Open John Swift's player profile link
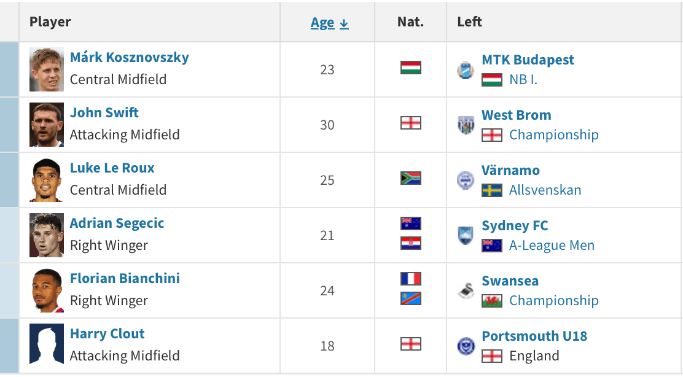683x377 pixels. click(x=104, y=113)
